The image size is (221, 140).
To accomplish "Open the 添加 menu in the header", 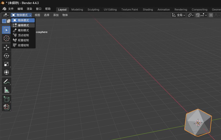I will [x=56, y=15].
